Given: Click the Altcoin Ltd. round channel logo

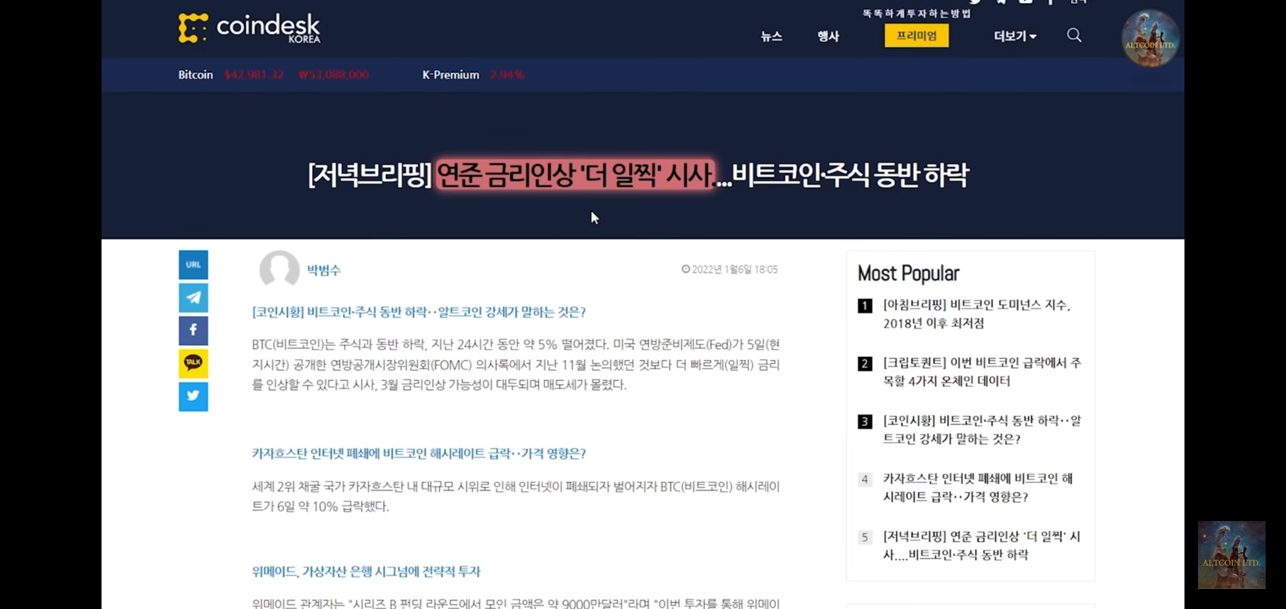Looking at the screenshot, I should tap(1150, 38).
